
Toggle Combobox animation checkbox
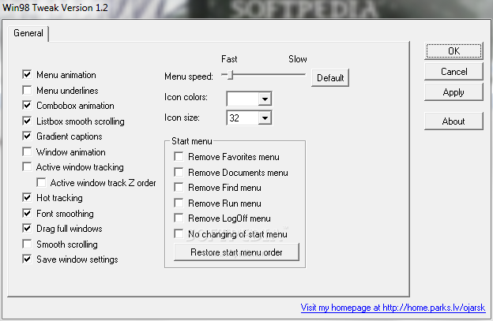(x=27, y=106)
